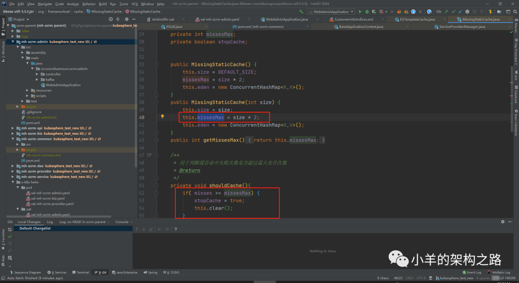
Task: Click green Commit checkmark in Local Changes
Action: point(10,236)
